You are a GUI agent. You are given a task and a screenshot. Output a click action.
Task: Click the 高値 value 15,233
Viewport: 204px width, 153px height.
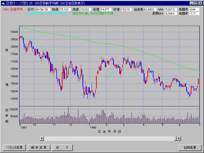coord(85,9)
